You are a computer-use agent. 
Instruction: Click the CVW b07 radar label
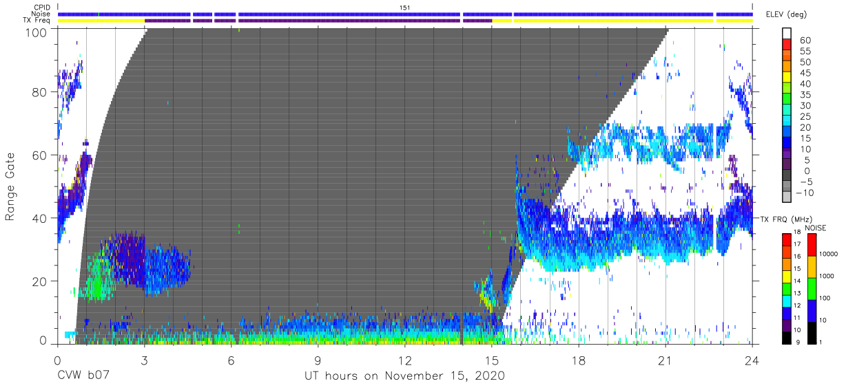(x=82, y=376)
